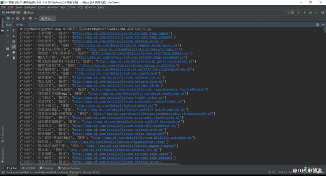
Task: Toggle the Structure side tool window
Action: click(x=3, y=134)
